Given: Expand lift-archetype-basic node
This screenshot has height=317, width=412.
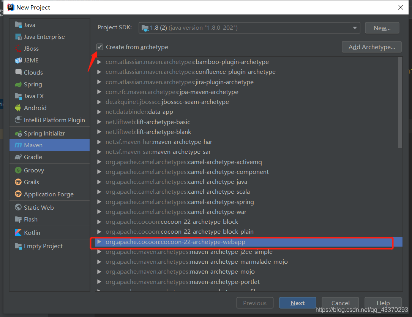Looking at the screenshot, I should tap(99, 122).
